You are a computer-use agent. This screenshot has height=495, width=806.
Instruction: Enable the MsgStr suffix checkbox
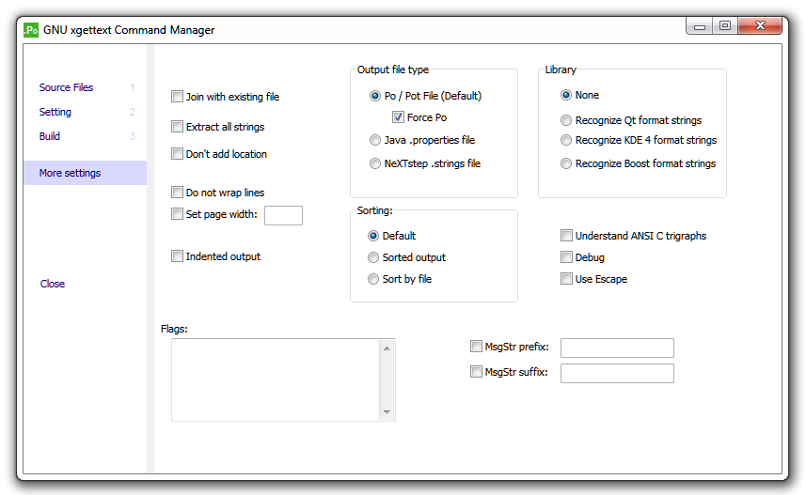point(476,371)
